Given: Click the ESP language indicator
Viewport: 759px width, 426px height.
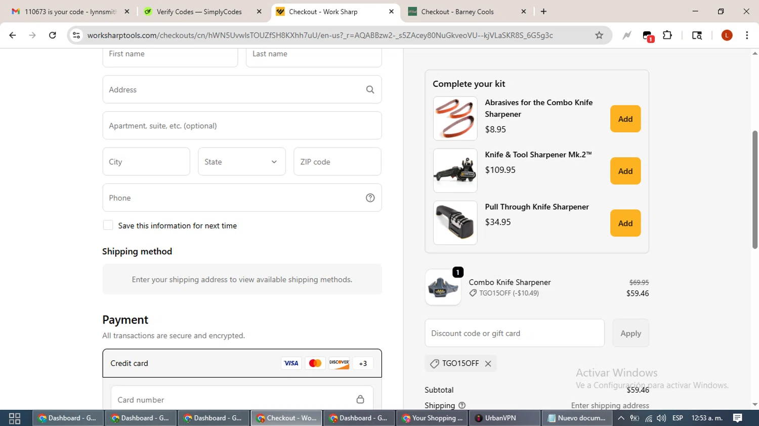Looking at the screenshot, I should (x=678, y=418).
